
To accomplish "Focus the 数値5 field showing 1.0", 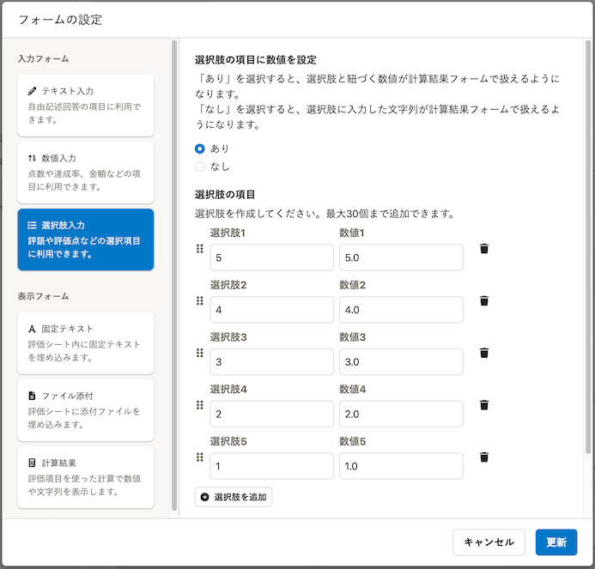I will tap(401, 466).
